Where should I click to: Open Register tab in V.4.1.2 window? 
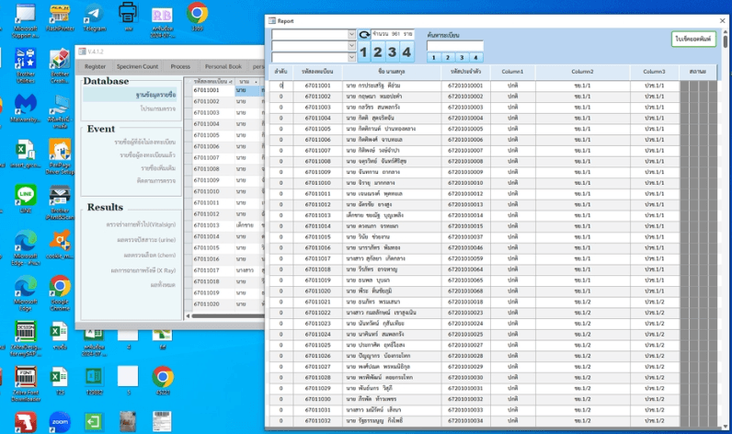tap(95, 67)
